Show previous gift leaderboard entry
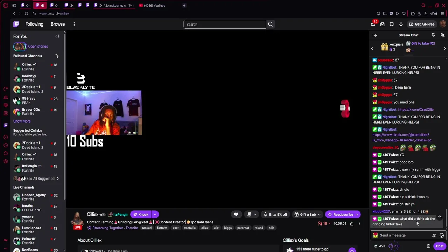Screen dimensions: 448x252 (x=372, y=49)
